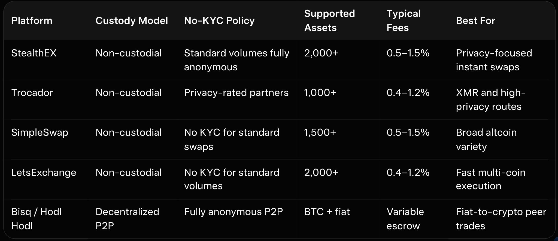This screenshot has width=558, height=241.
Task: Click the Fiat-to-crypto peer trades cell
Action: [x=501, y=219]
